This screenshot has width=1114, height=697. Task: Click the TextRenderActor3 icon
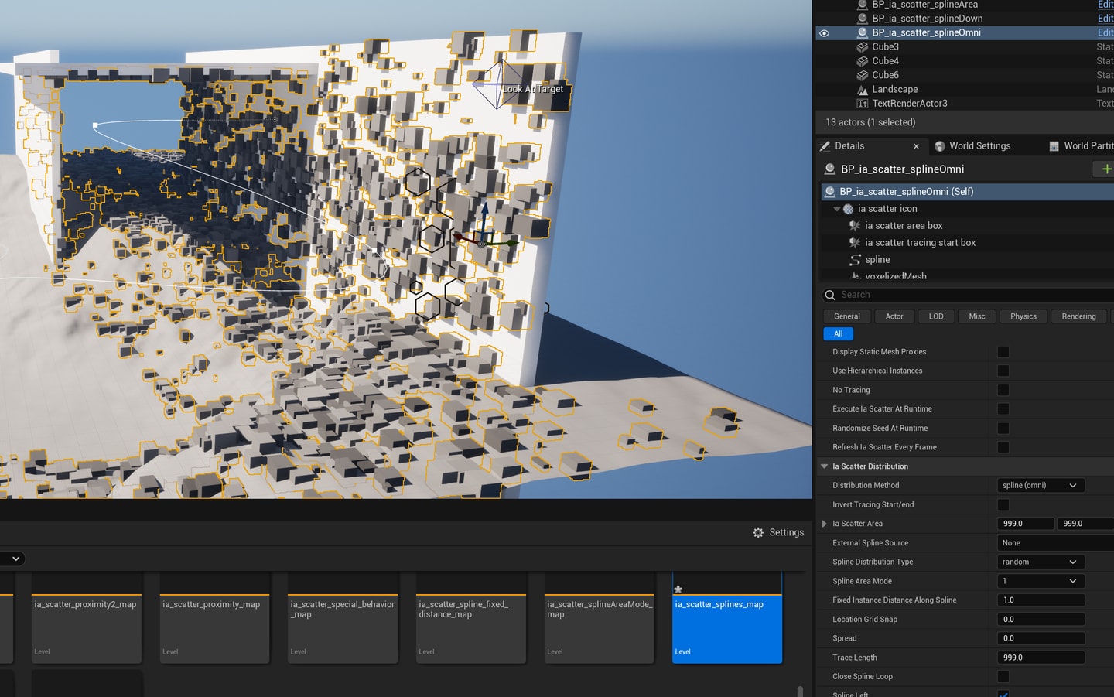click(862, 104)
